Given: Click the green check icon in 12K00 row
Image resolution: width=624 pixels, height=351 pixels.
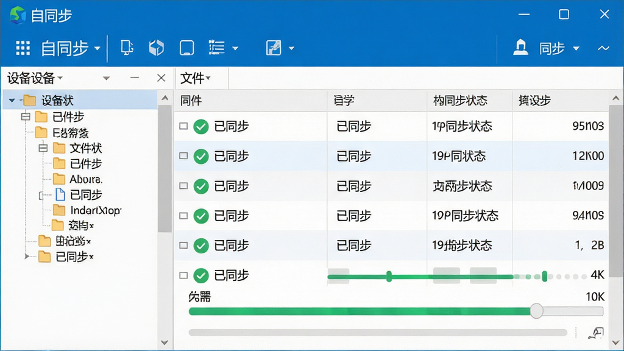Looking at the screenshot, I should (x=201, y=157).
